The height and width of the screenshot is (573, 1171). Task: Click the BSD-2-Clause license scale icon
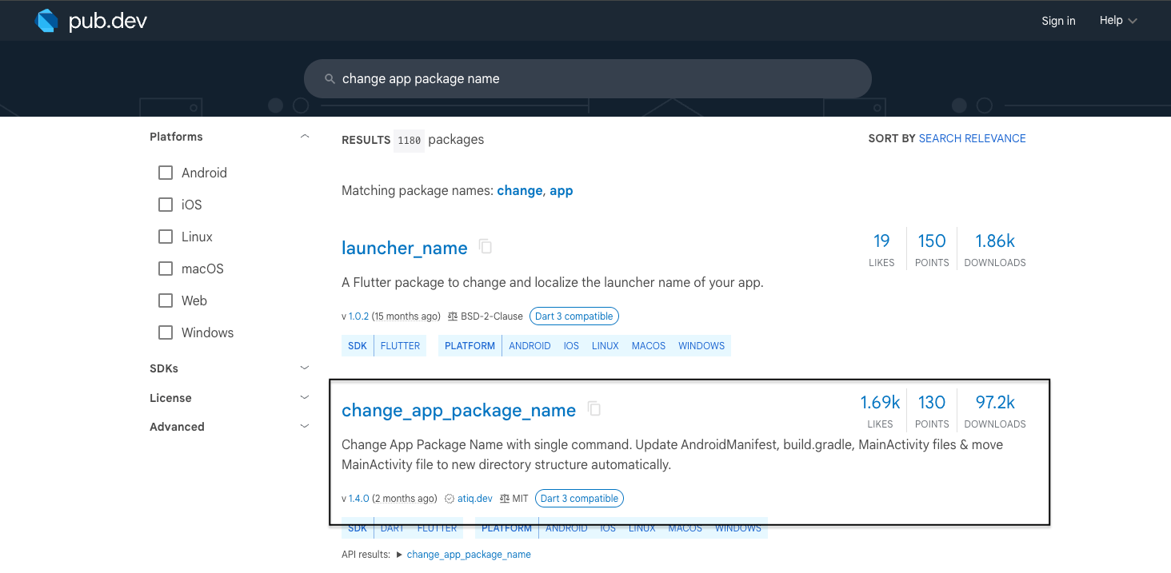[453, 316]
